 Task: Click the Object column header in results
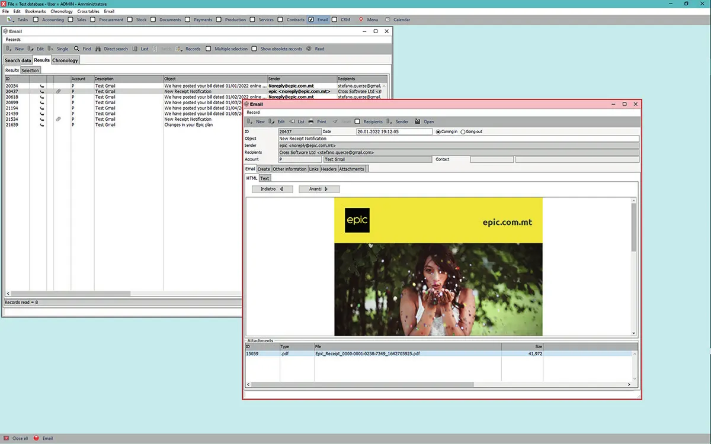[215, 79]
